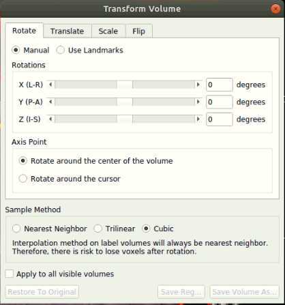Click right arrow of X (L-R) slider
Screen dimensions: 285x305
198,85
